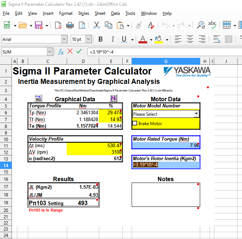Click the torque graph button in row 4
Viewport: 242px width, 239px height.
38,98
